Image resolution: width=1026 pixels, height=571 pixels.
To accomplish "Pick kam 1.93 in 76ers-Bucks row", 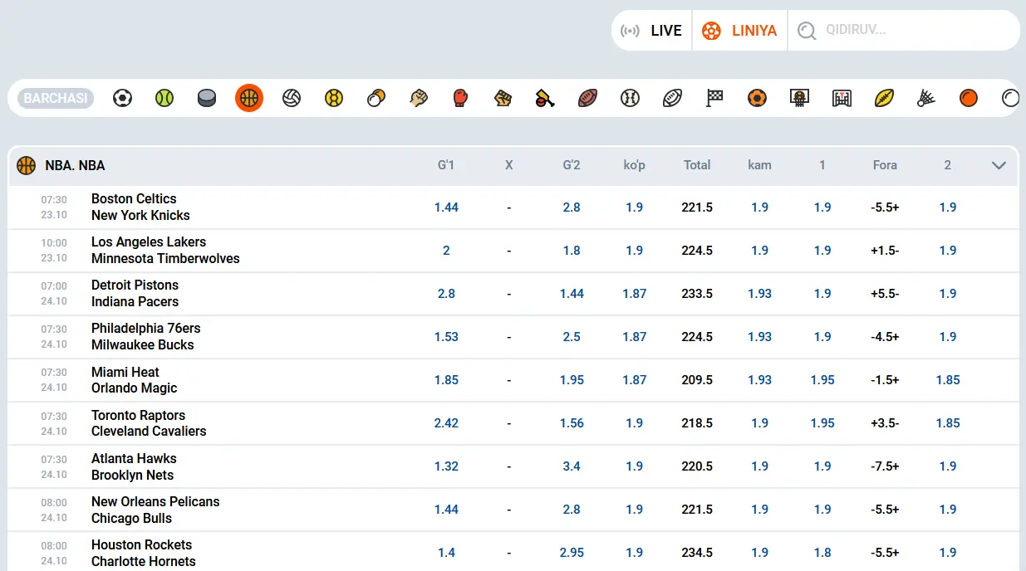I will pos(760,337).
